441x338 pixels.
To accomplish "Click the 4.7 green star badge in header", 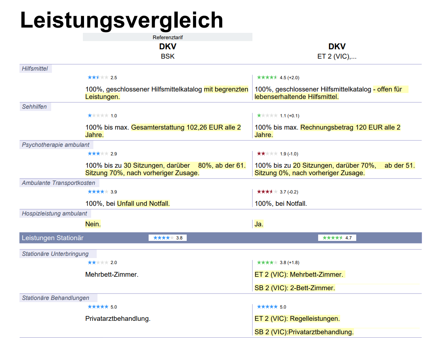I will 337,238.
